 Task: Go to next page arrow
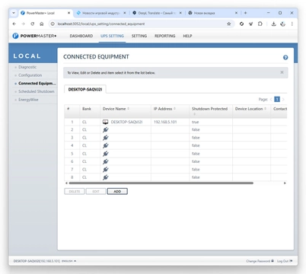coord(283,100)
